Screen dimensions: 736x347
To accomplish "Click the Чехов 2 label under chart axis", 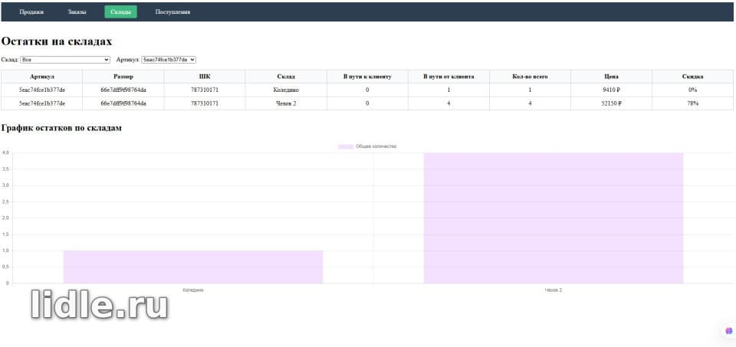I will (x=553, y=290).
